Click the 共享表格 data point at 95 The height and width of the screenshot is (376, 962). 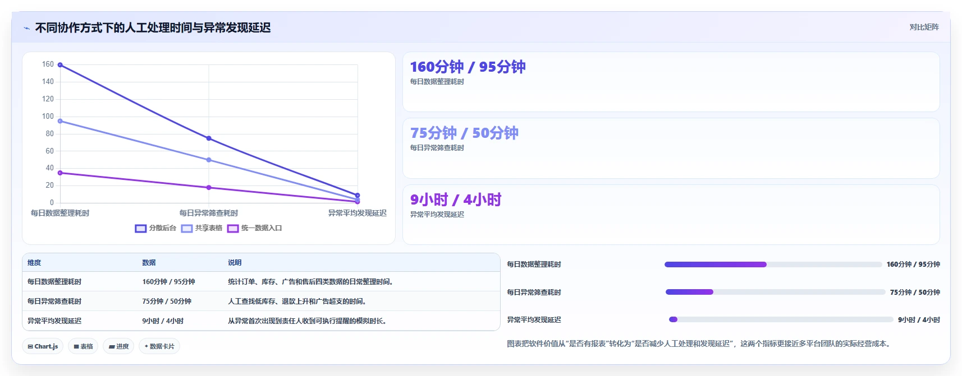point(60,121)
